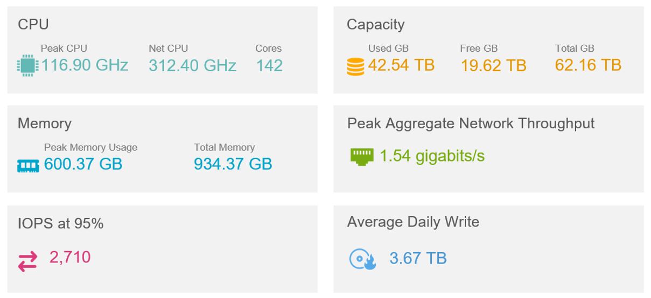
Task: Click the Total GB 62.16 TB value
Action: tap(588, 65)
